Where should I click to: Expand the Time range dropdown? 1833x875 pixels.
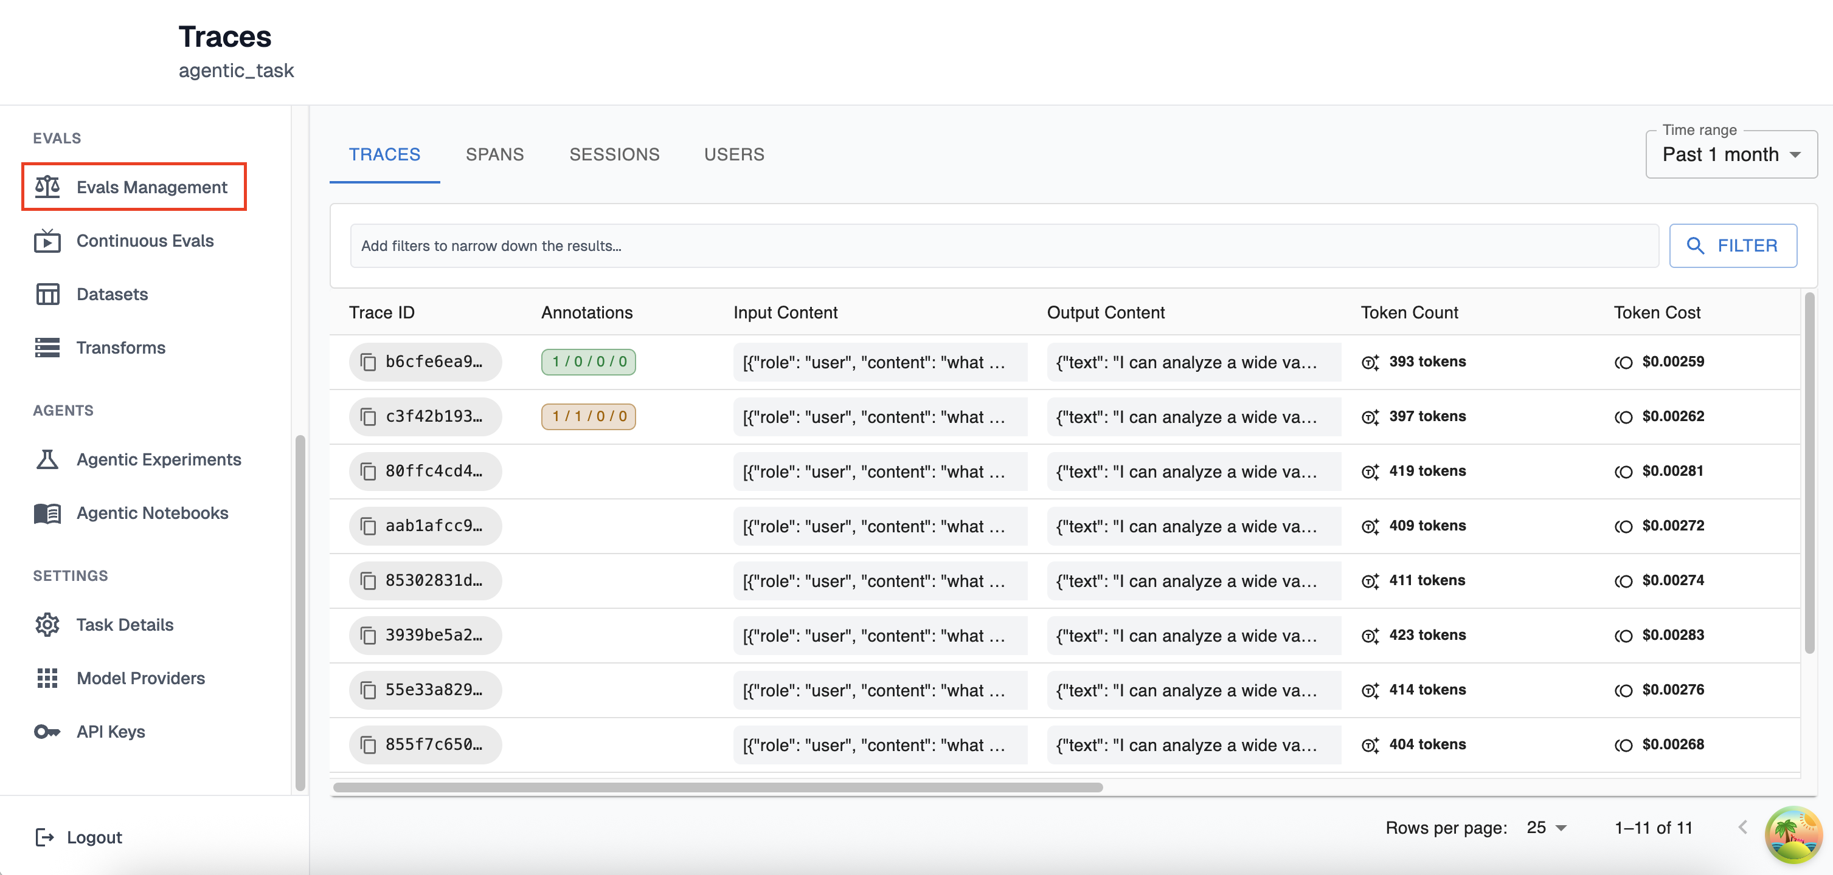(x=1731, y=154)
